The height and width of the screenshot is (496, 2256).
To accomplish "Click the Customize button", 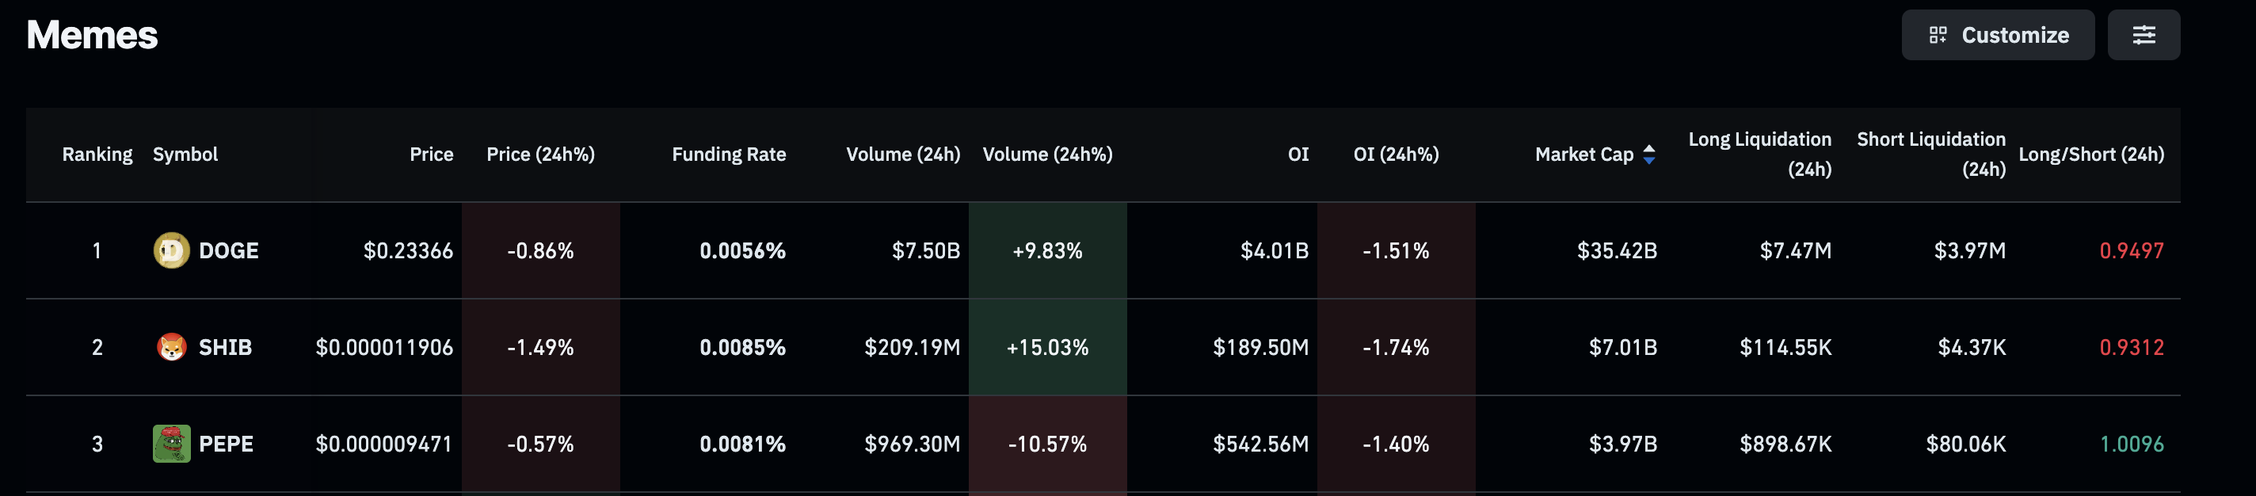I will 1998,35.
